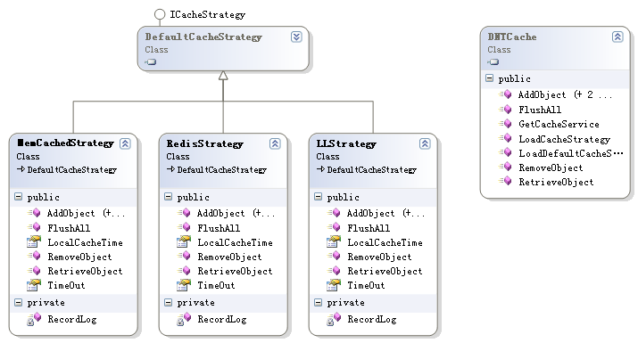Select RetrieveObject member in LLStrategy
The width and height of the screenshot is (638, 343).
pos(385,272)
